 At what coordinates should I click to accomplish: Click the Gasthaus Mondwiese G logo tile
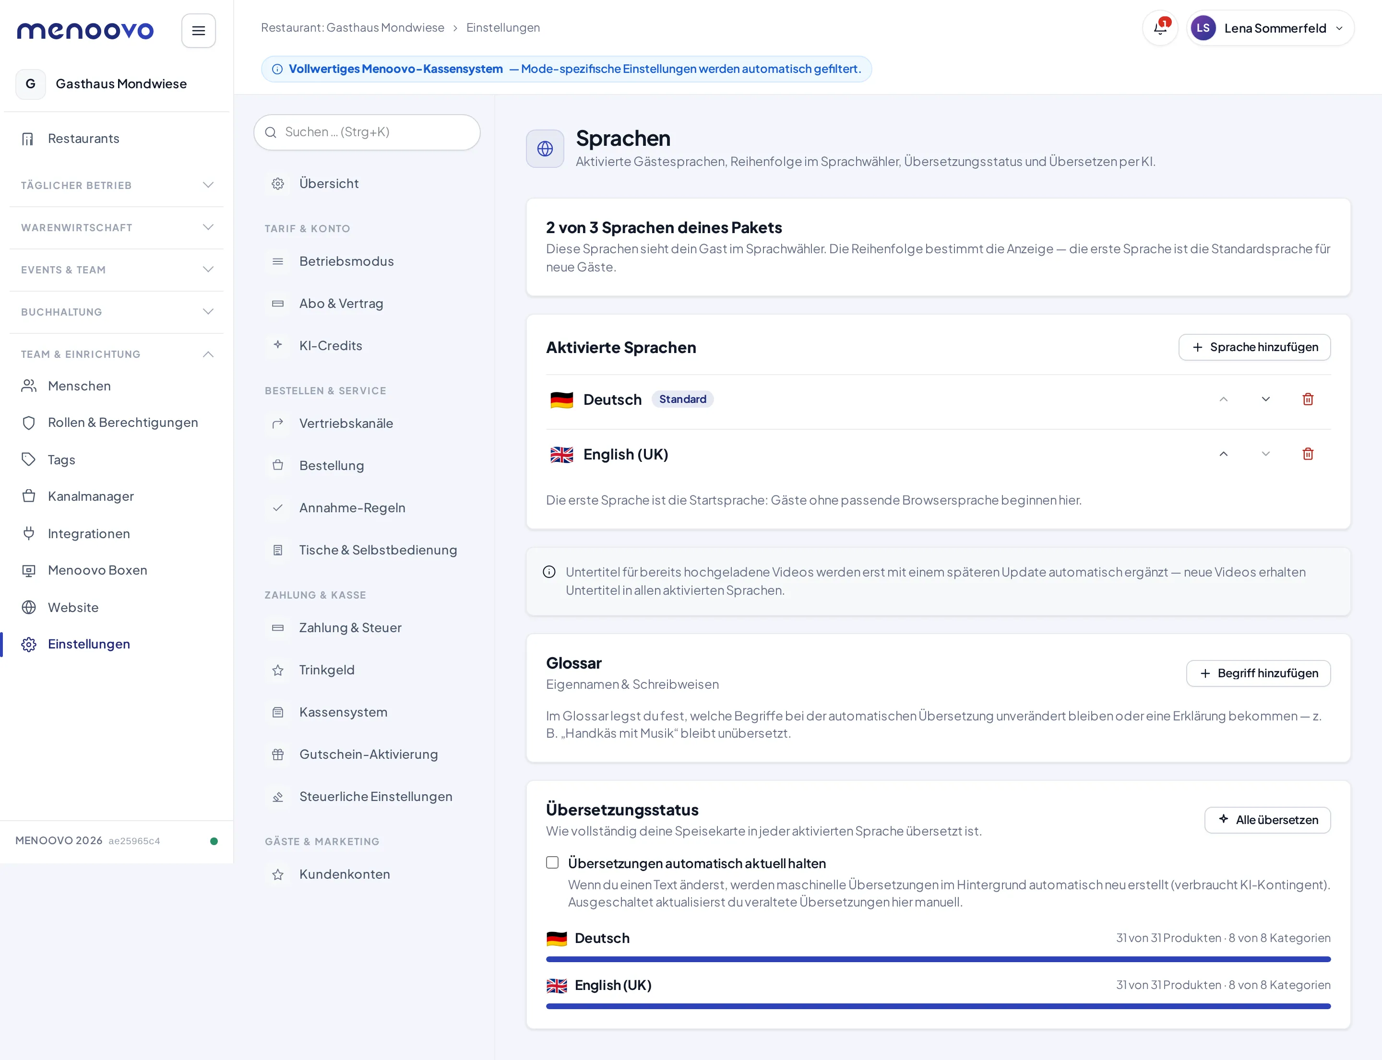pos(30,84)
